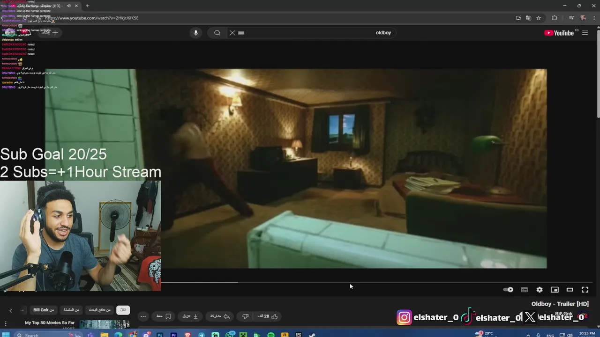600x337 pixels.
Task: Toggle the autoplay switch
Action: (x=508, y=290)
